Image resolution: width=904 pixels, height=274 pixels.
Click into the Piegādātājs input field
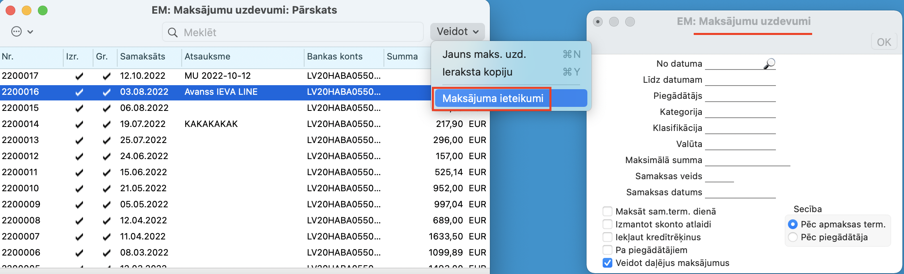[x=740, y=96]
